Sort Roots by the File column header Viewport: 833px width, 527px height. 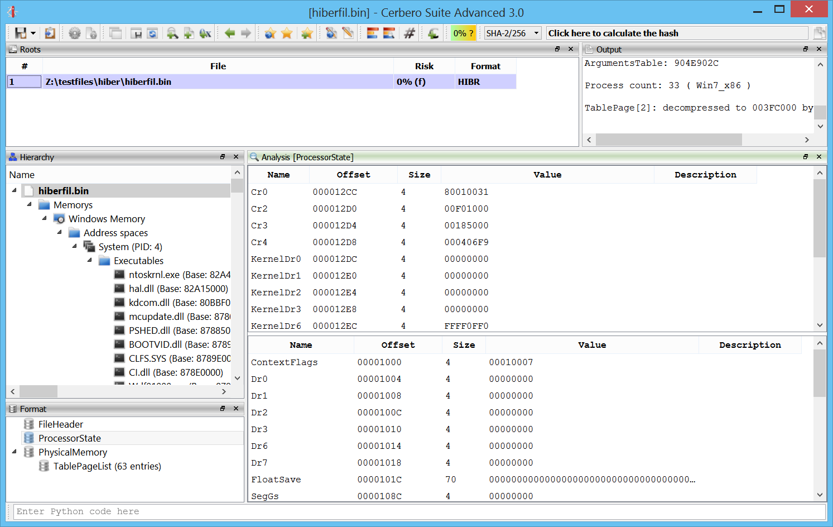click(218, 66)
